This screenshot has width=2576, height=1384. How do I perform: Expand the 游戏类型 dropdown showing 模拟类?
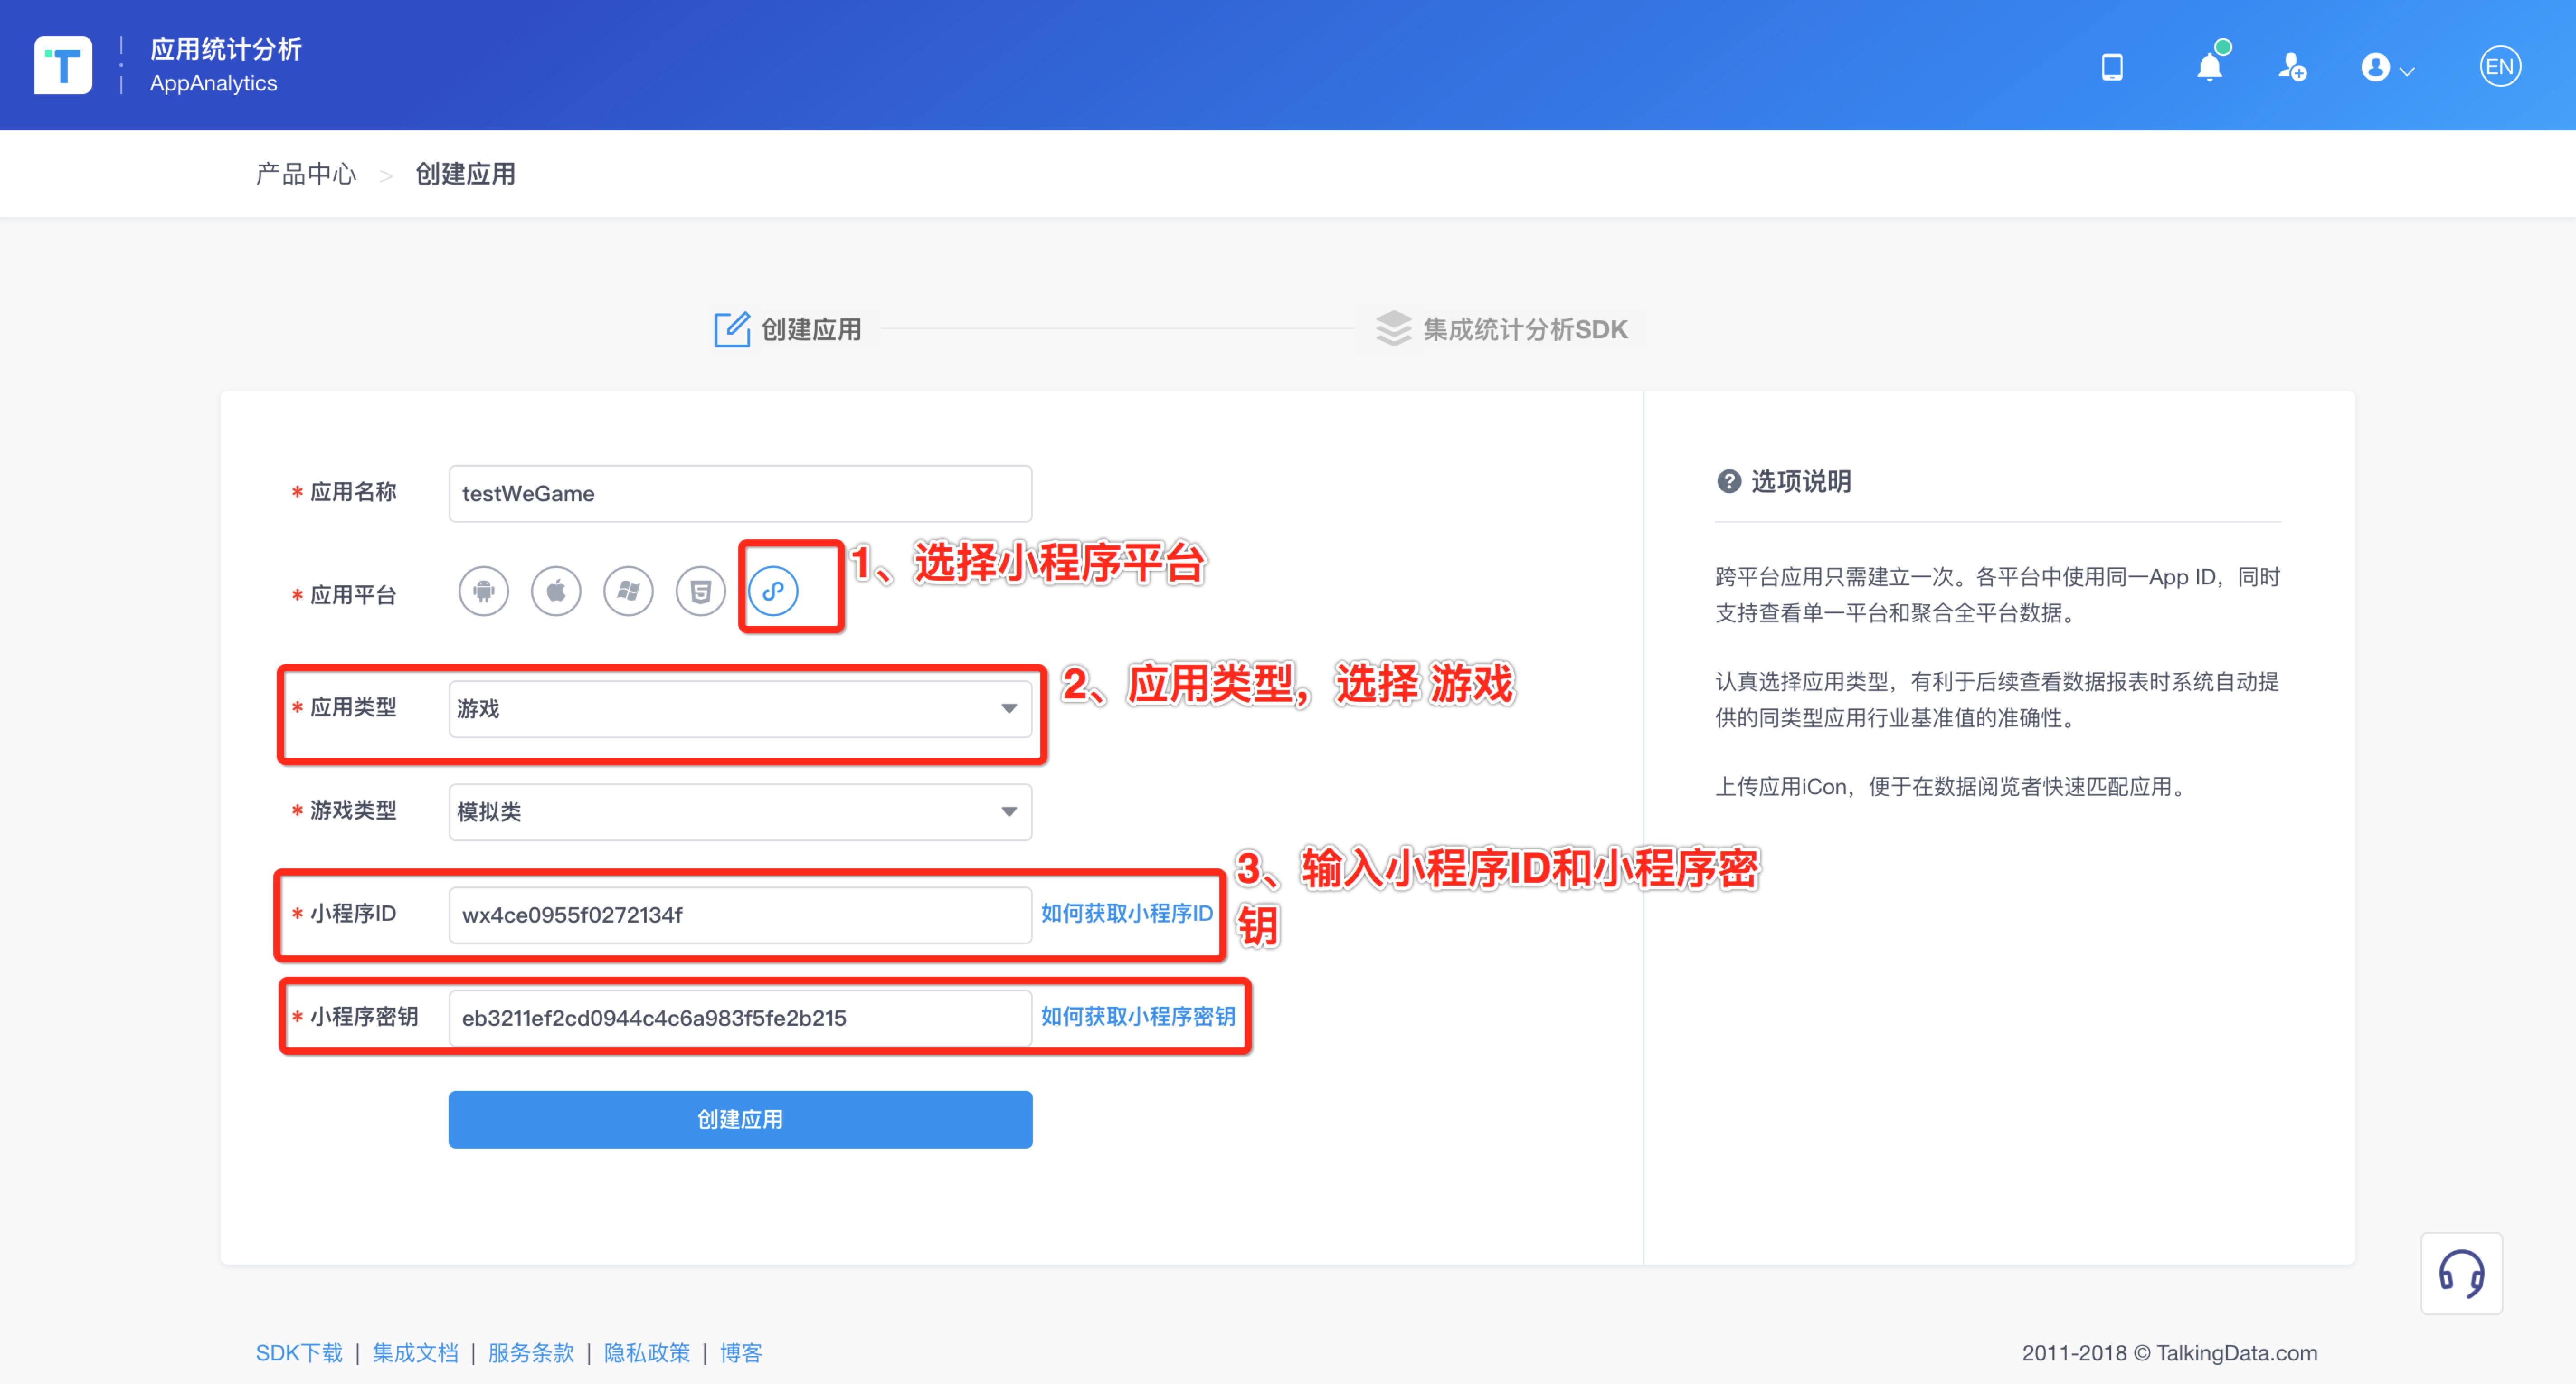click(x=740, y=812)
